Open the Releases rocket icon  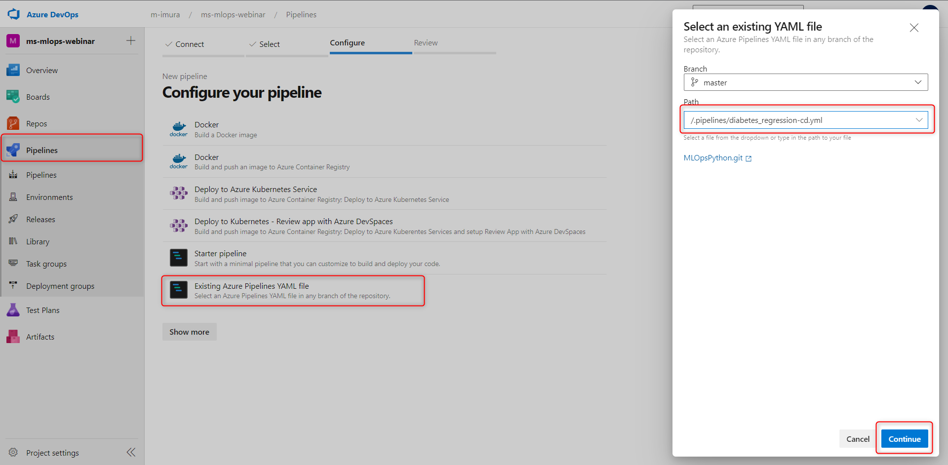pyautogui.click(x=13, y=219)
